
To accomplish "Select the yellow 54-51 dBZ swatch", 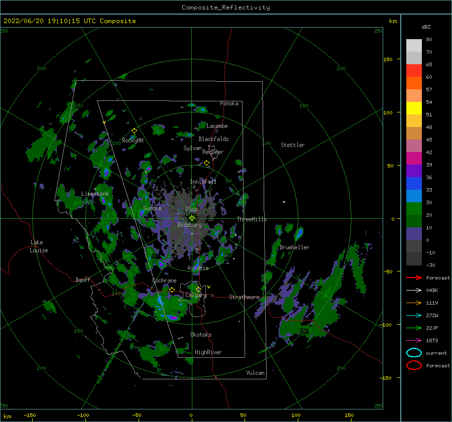I will coord(414,108).
